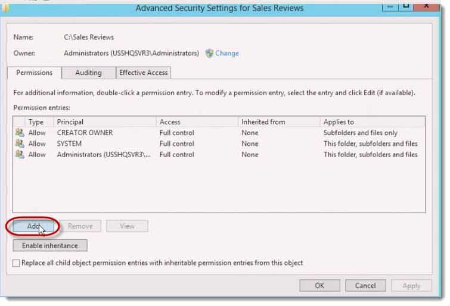Image resolution: width=450 pixels, height=306 pixels.
Task: Confirm with the OK button
Action: pos(319,285)
